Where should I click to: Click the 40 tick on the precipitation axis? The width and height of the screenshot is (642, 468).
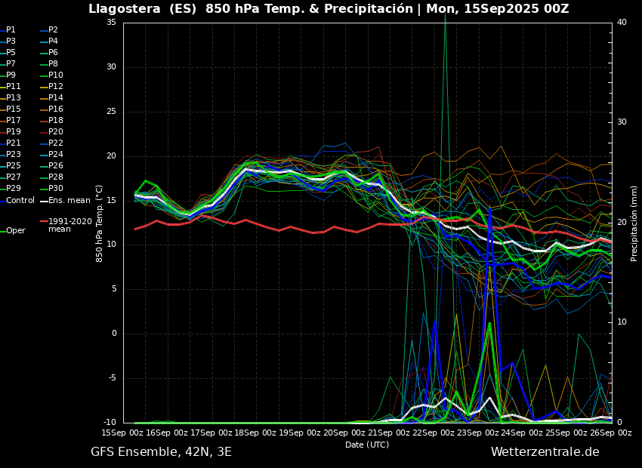point(622,22)
